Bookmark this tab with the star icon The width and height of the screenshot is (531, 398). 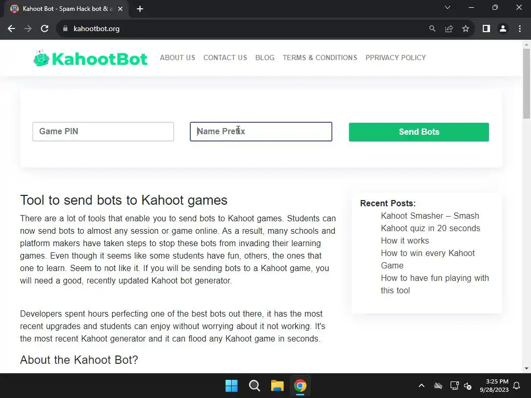coord(466,29)
